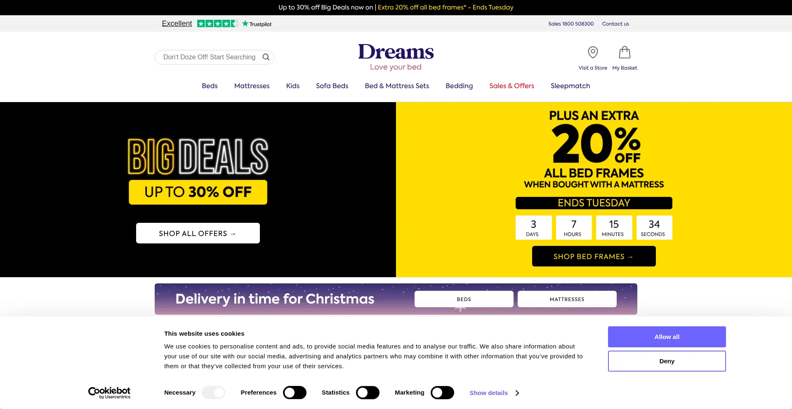The image size is (792, 409).
Task: Click the Contact us link
Action: [x=615, y=24]
